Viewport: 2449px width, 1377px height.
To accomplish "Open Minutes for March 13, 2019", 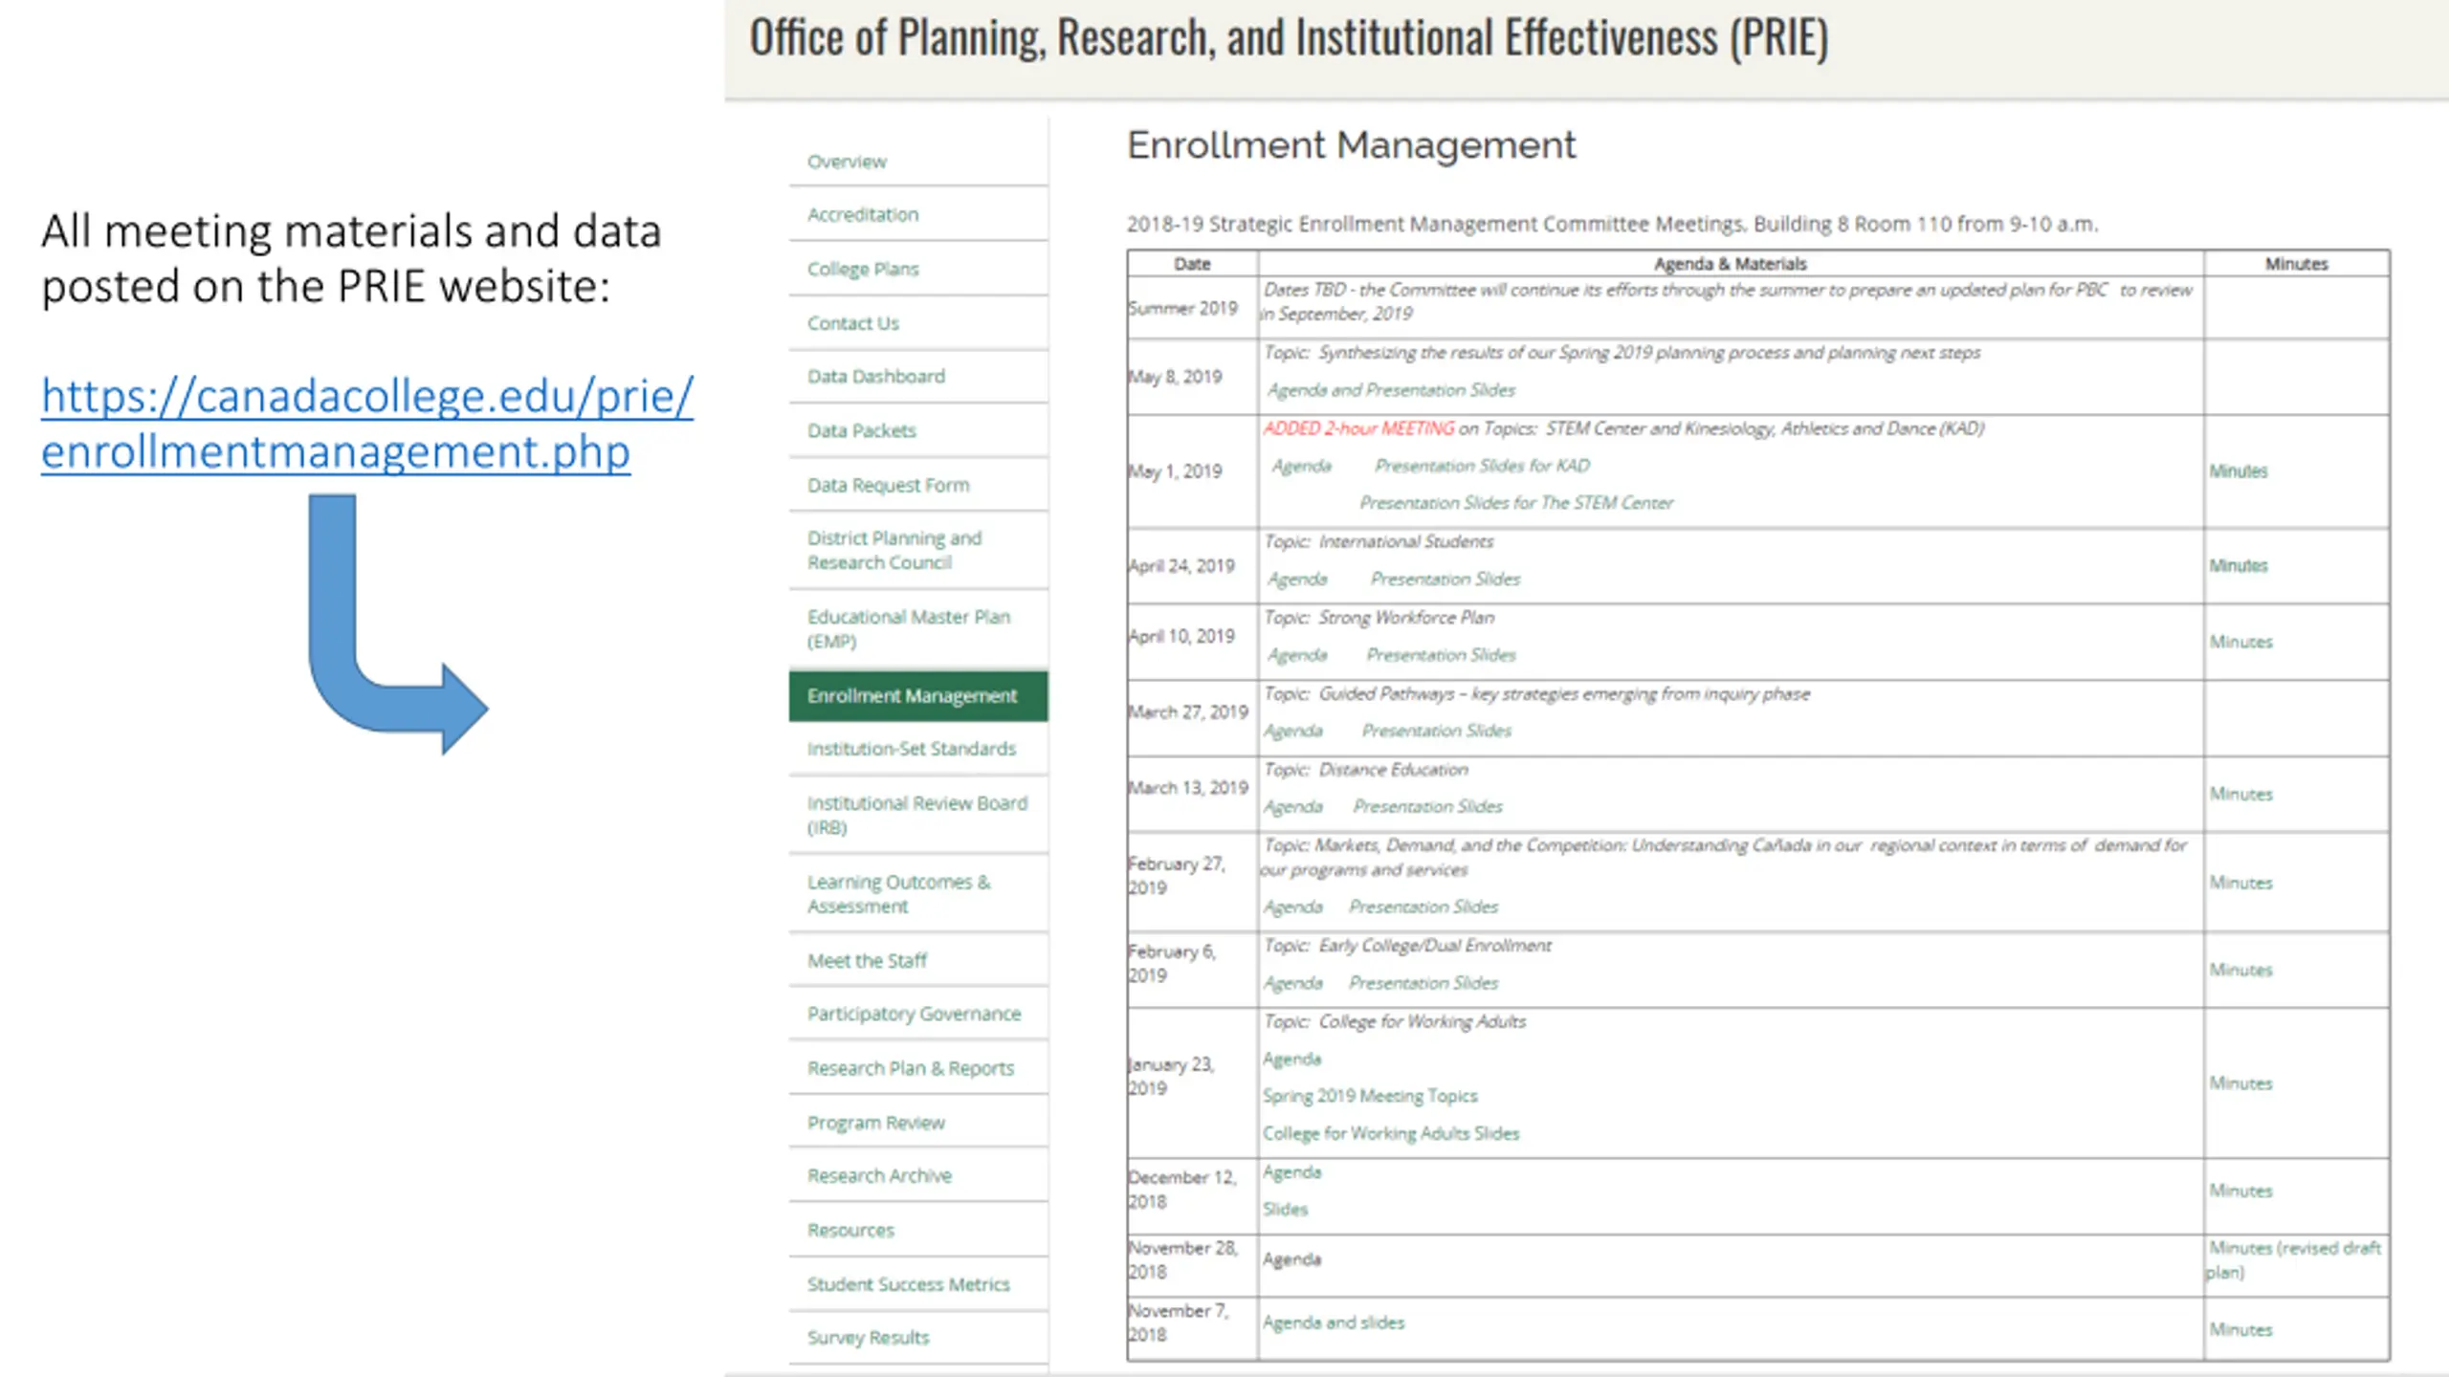I will [x=2240, y=795].
